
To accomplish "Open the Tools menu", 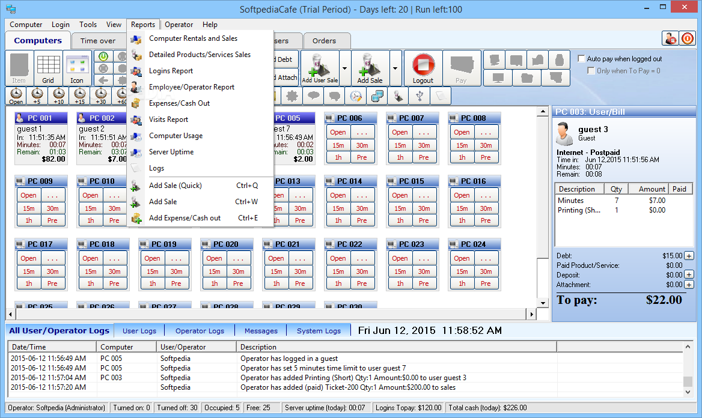I will [x=88, y=25].
